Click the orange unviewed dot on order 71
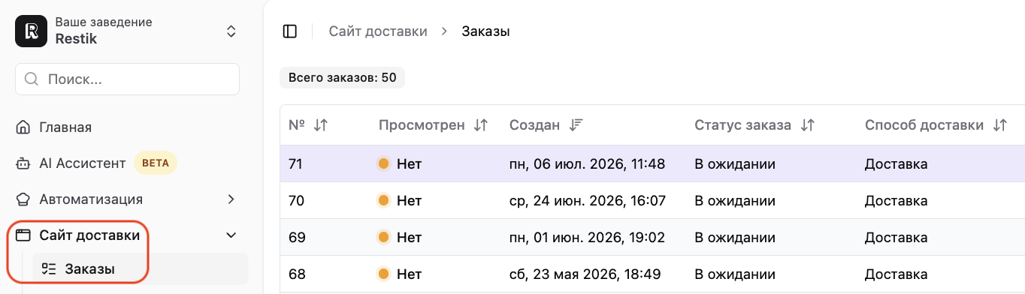This screenshot has width=1025, height=294. point(383,163)
